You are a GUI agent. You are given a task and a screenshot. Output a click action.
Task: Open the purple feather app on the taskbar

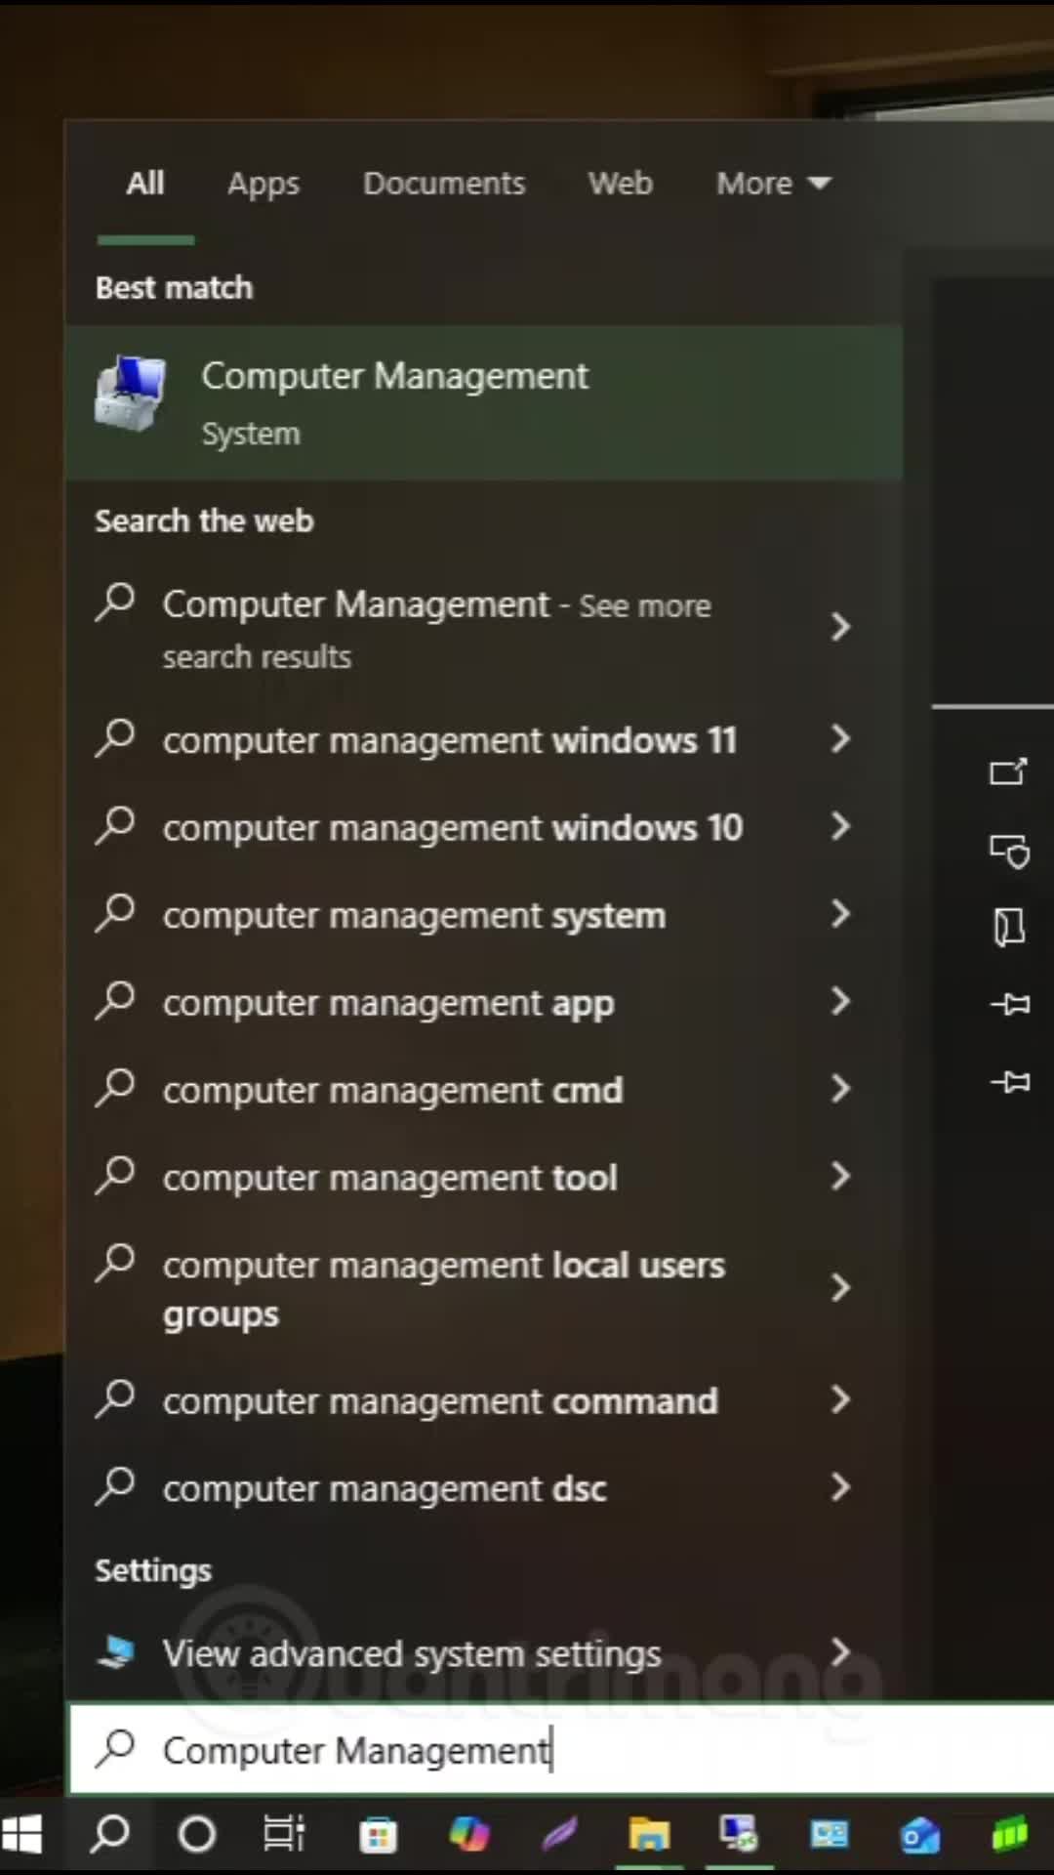(x=559, y=1834)
